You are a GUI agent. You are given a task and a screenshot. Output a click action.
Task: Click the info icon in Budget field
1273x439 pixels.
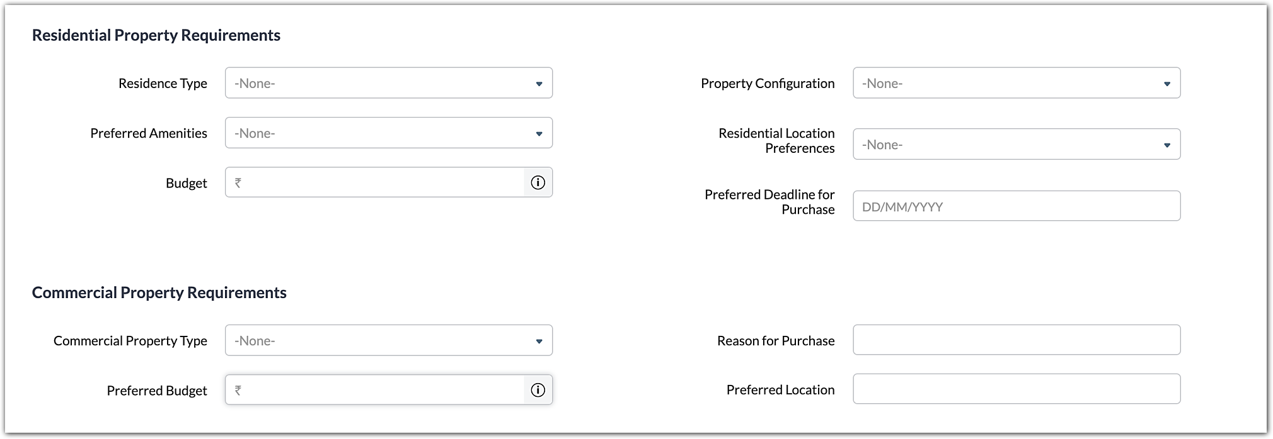click(x=538, y=182)
